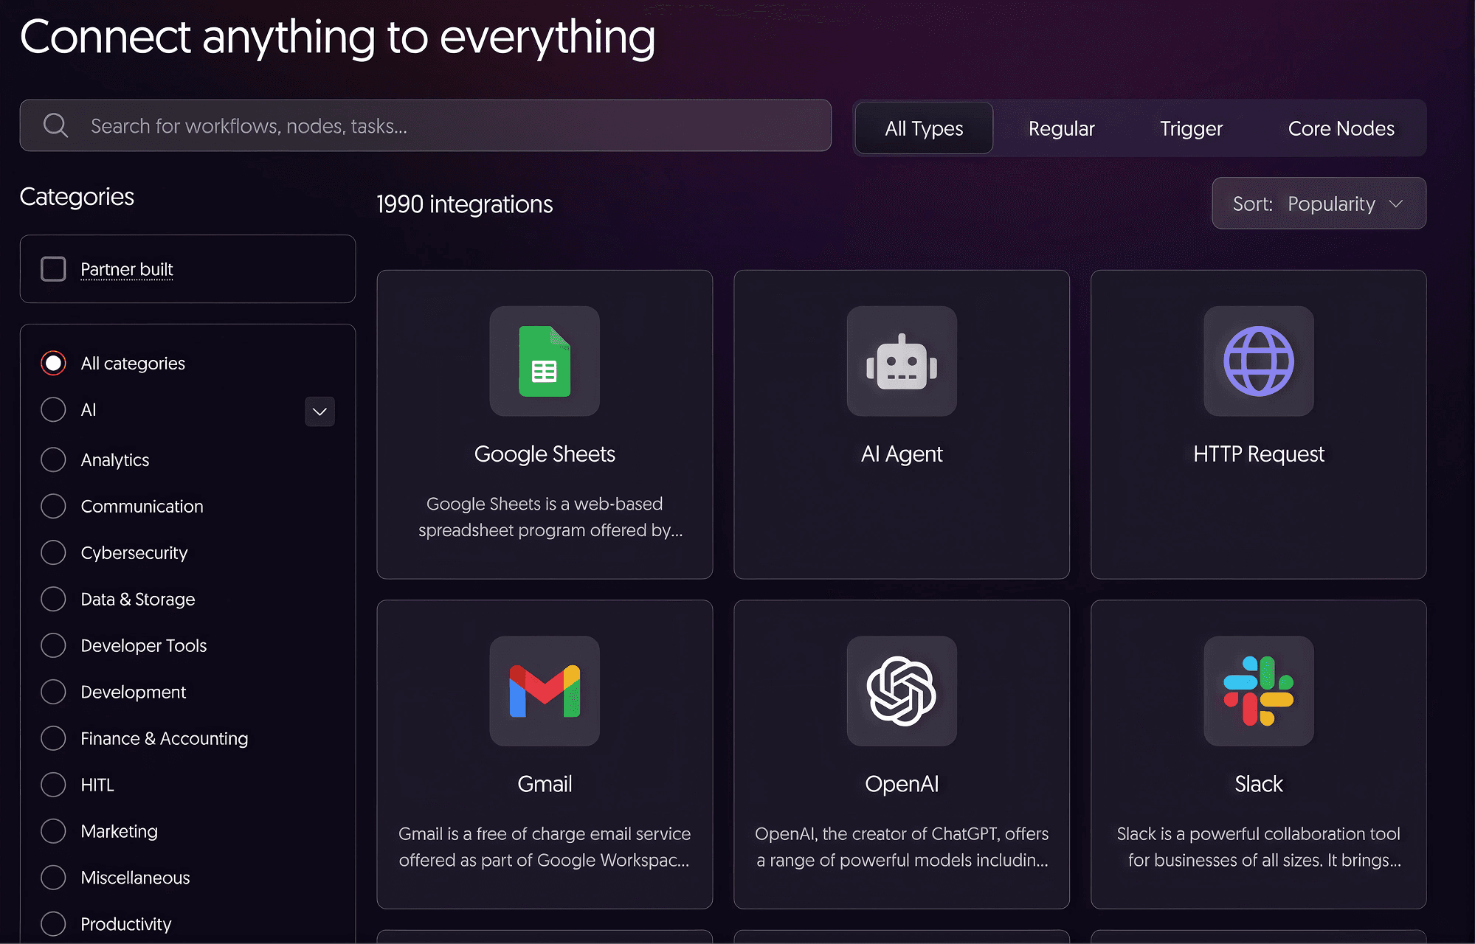This screenshot has width=1475, height=944.
Task: Select the All categories radio button
Action: pos(53,363)
